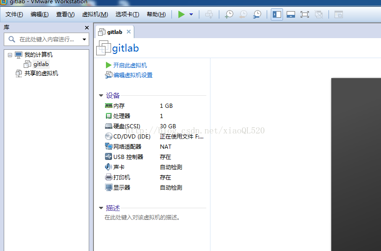Enter full screen mode via toolbar icon
The image size is (381, 251).
click(305, 14)
